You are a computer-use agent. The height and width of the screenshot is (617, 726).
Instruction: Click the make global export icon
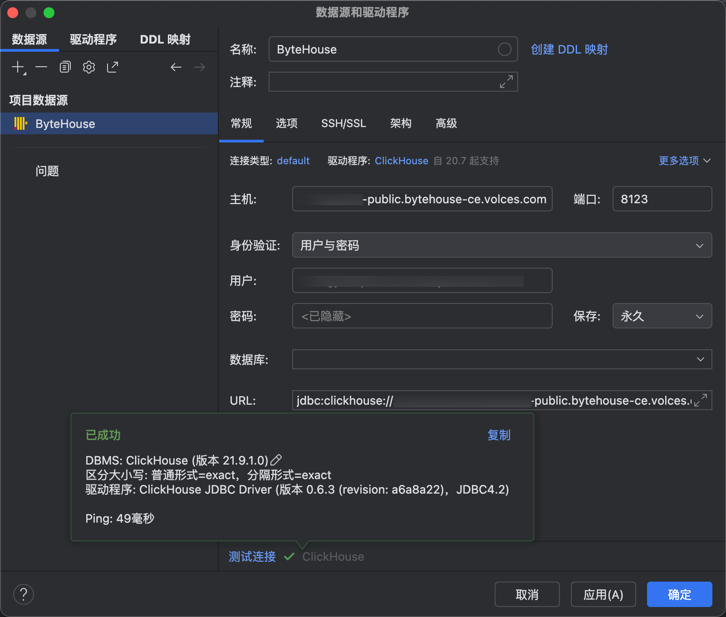[x=113, y=68]
